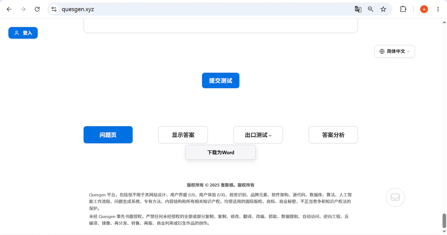This screenshot has width=447, height=235.
Task: Click the 显示答案 button
Action: [183, 135]
